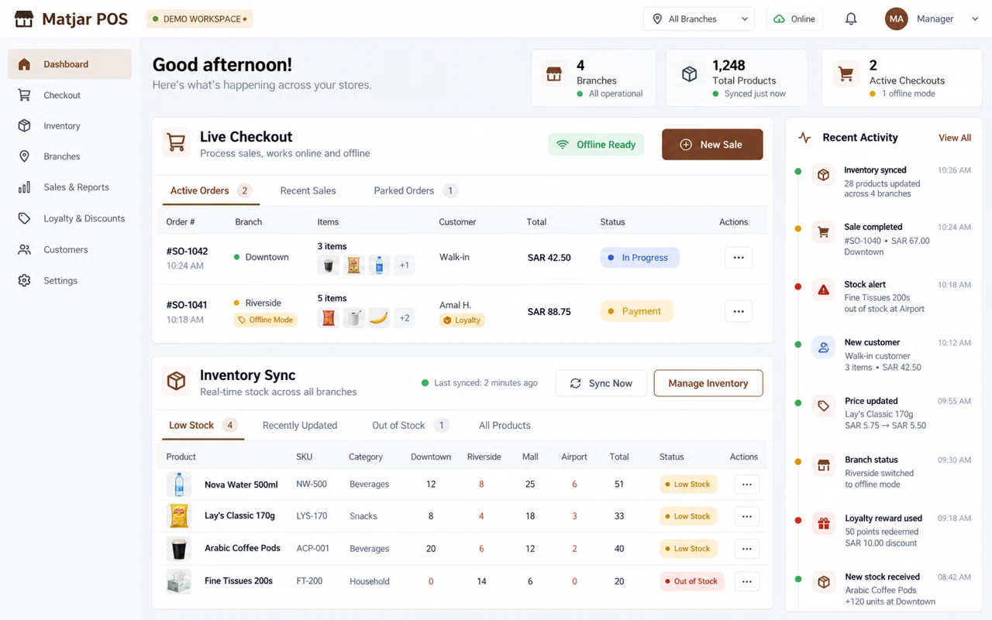Click the Branch status store icon
This screenshot has width=992, height=620.
823,465
